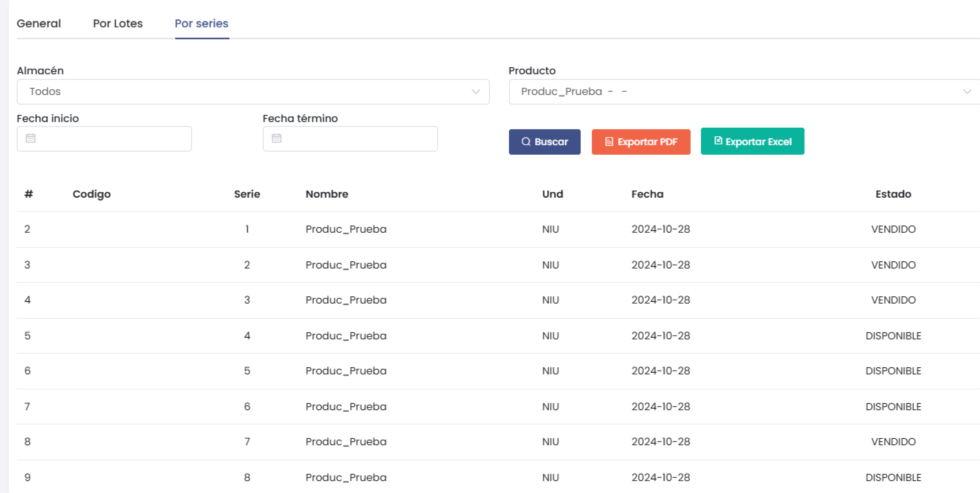Click the Fecha término calendar icon

(277, 138)
